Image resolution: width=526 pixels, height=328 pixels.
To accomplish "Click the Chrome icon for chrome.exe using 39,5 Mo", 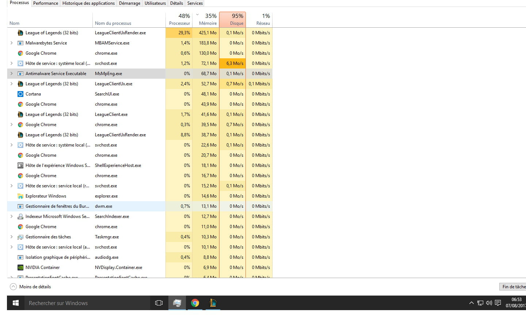I will (20, 125).
